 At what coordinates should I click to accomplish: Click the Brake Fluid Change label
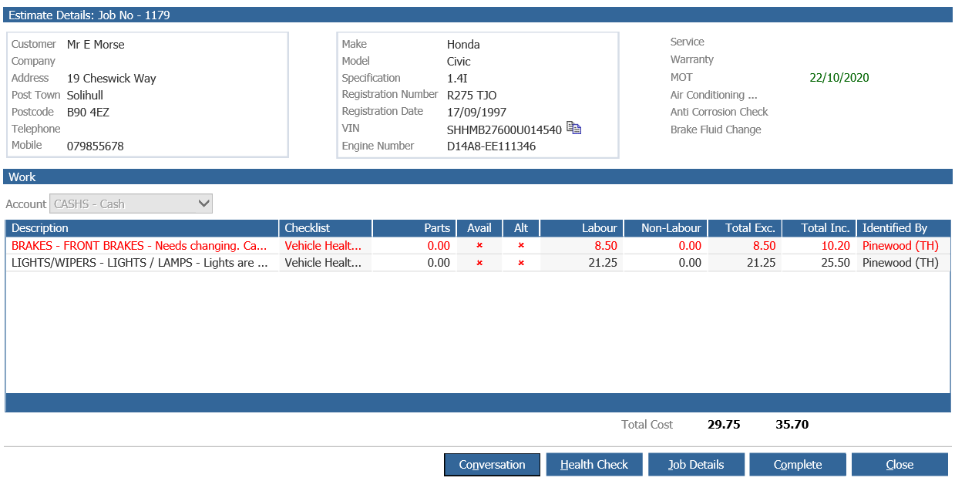(x=716, y=129)
